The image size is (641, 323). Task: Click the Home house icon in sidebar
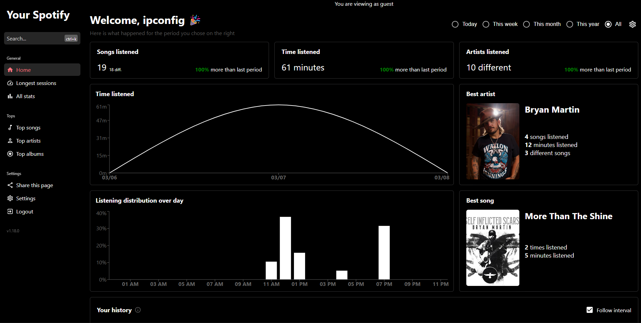coord(10,70)
